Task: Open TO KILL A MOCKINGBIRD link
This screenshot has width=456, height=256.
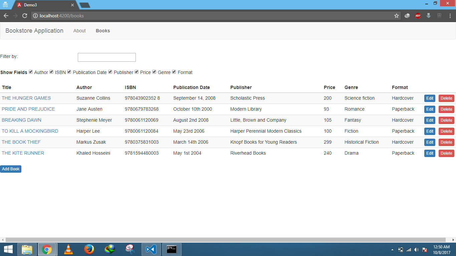Action: 30,131
